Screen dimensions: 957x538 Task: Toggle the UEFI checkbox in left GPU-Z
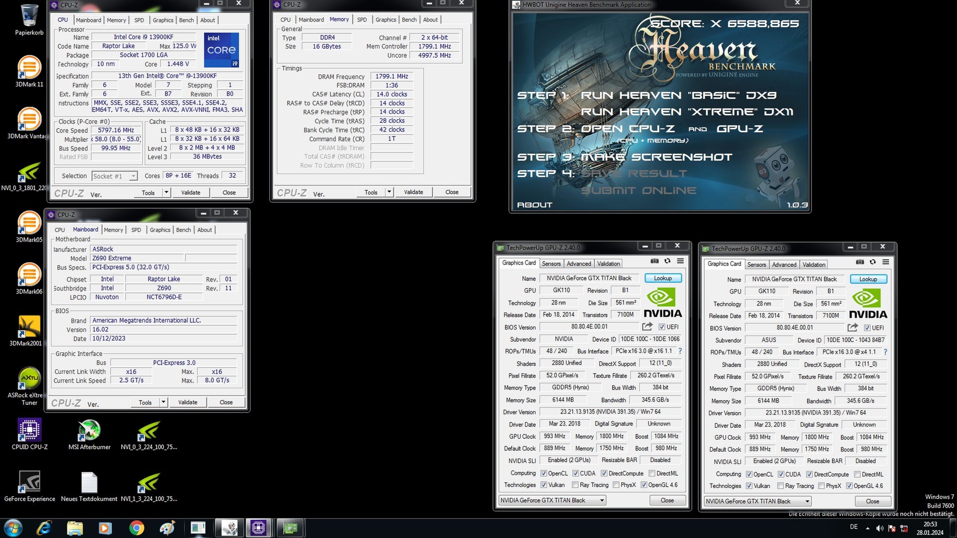point(662,327)
